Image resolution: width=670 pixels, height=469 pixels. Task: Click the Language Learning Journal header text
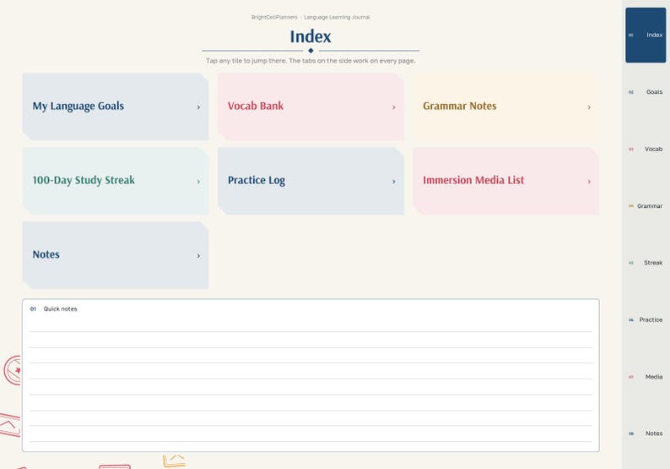point(338,17)
